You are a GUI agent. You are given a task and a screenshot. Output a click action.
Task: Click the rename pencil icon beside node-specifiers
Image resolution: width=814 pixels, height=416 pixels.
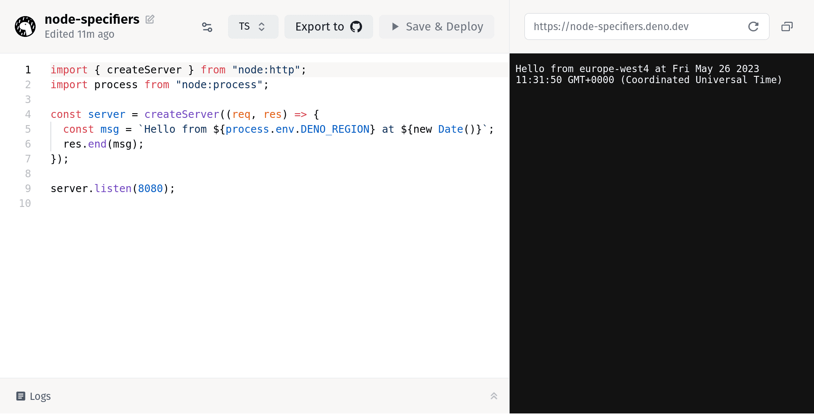[x=150, y=19]
